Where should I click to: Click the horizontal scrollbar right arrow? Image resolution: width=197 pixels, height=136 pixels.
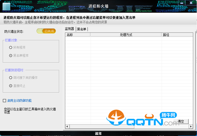coord(191,126)
